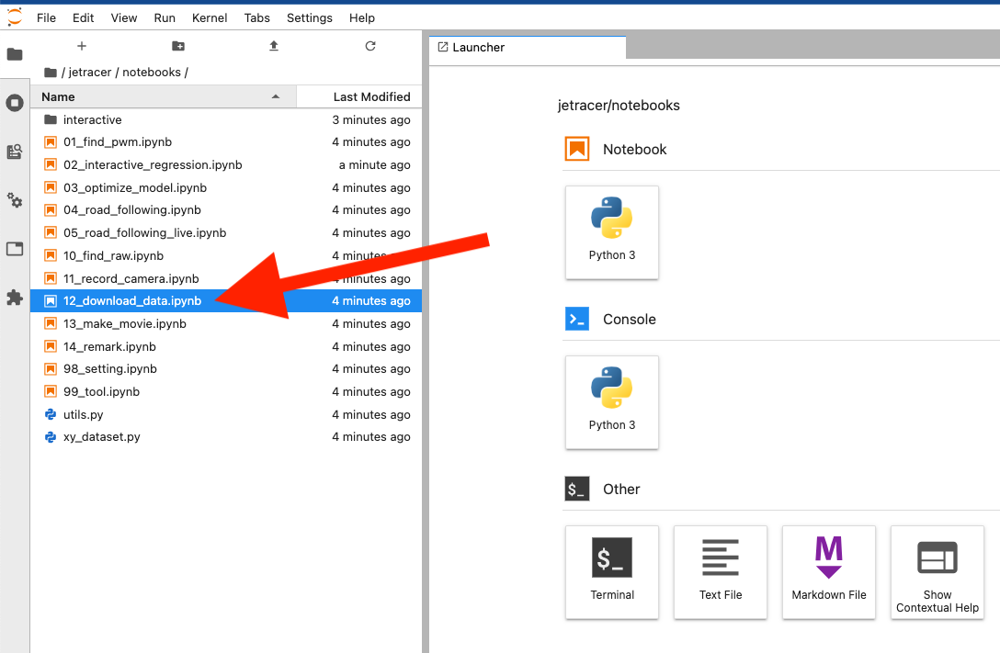The image size is (1000, 653).
Task: Open a new Terminal from Launcher
Action: pos(611,572)
